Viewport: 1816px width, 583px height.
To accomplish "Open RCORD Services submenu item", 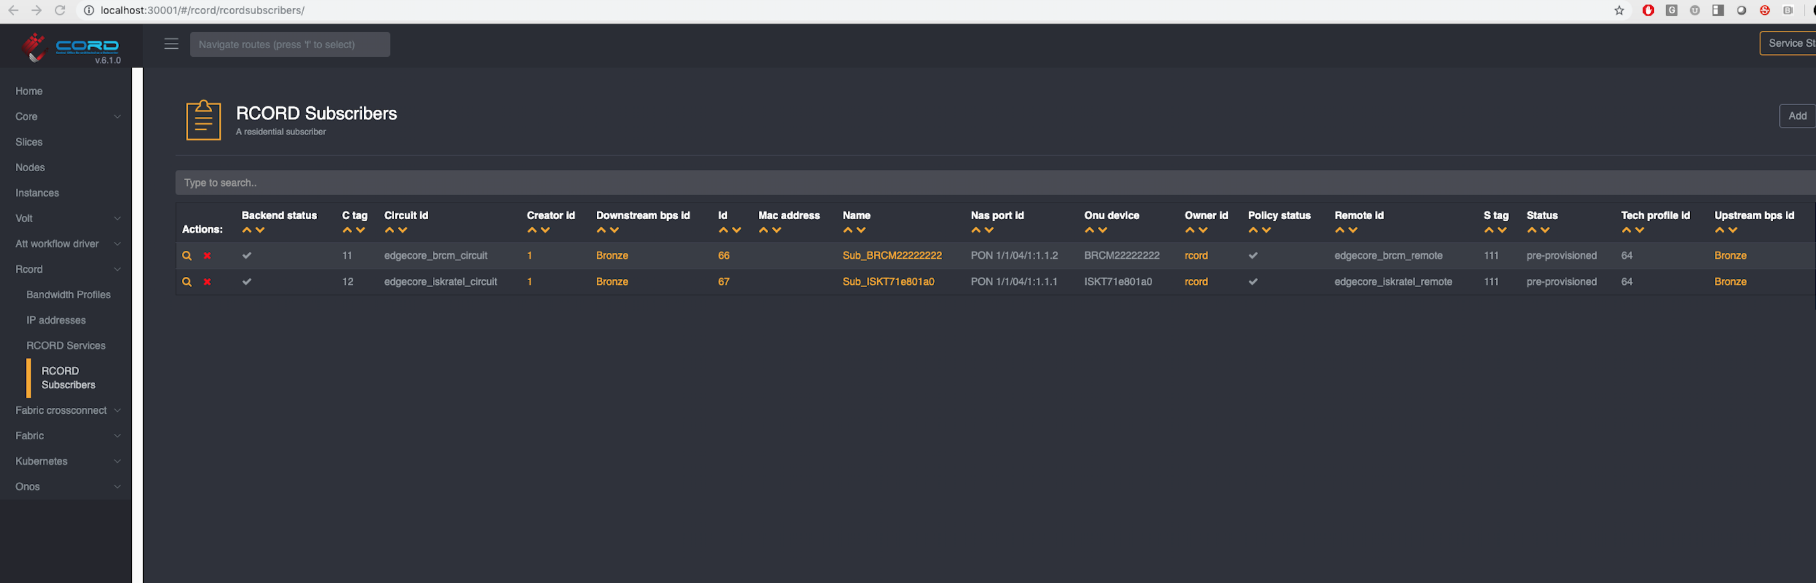I will click(x=66, y=345).
